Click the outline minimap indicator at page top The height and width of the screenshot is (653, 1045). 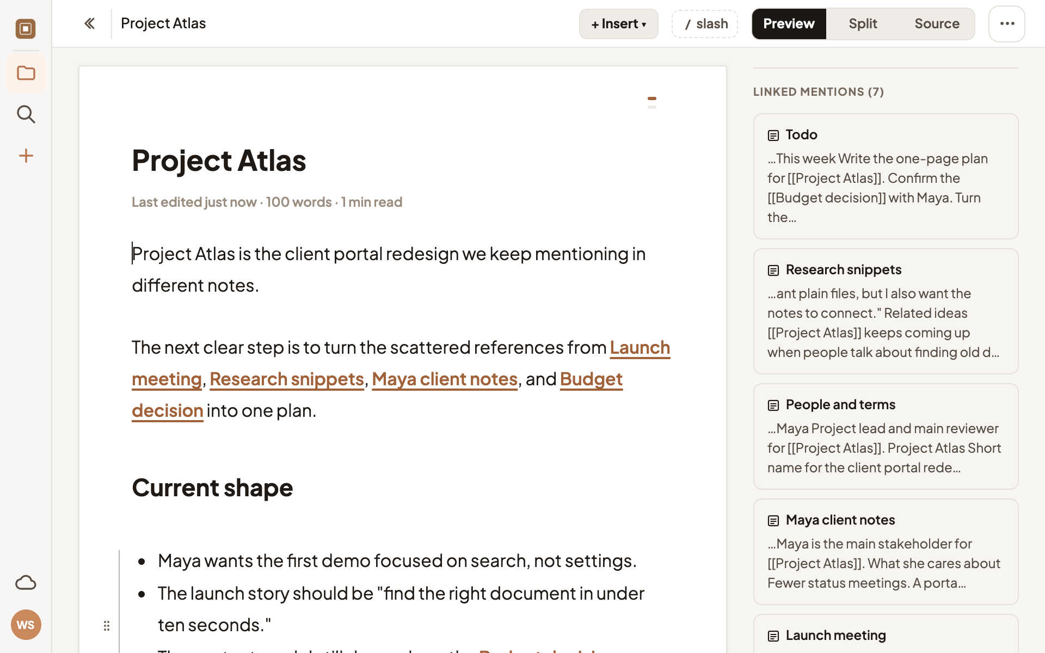pos(652,102)
